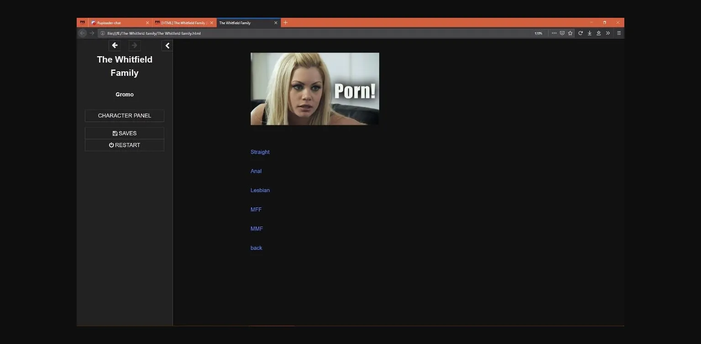This screenshot has width=701, height=344.
Task: Bookmark this page via the star icon
Action: pos(570,33)
